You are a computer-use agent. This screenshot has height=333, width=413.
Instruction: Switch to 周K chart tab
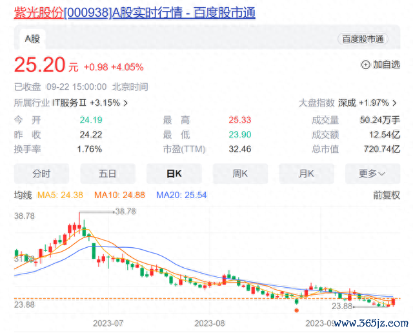click(240, 174)
